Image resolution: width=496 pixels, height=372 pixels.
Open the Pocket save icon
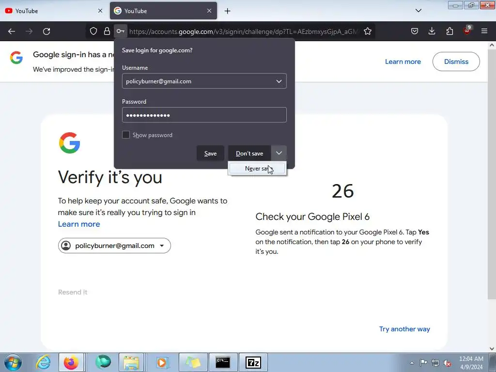(415, 31)
